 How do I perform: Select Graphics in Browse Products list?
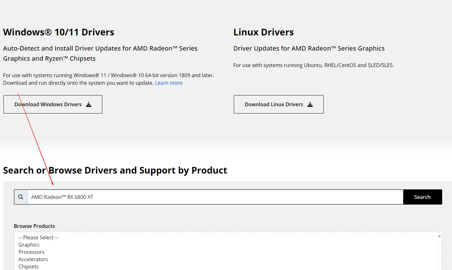29,245
